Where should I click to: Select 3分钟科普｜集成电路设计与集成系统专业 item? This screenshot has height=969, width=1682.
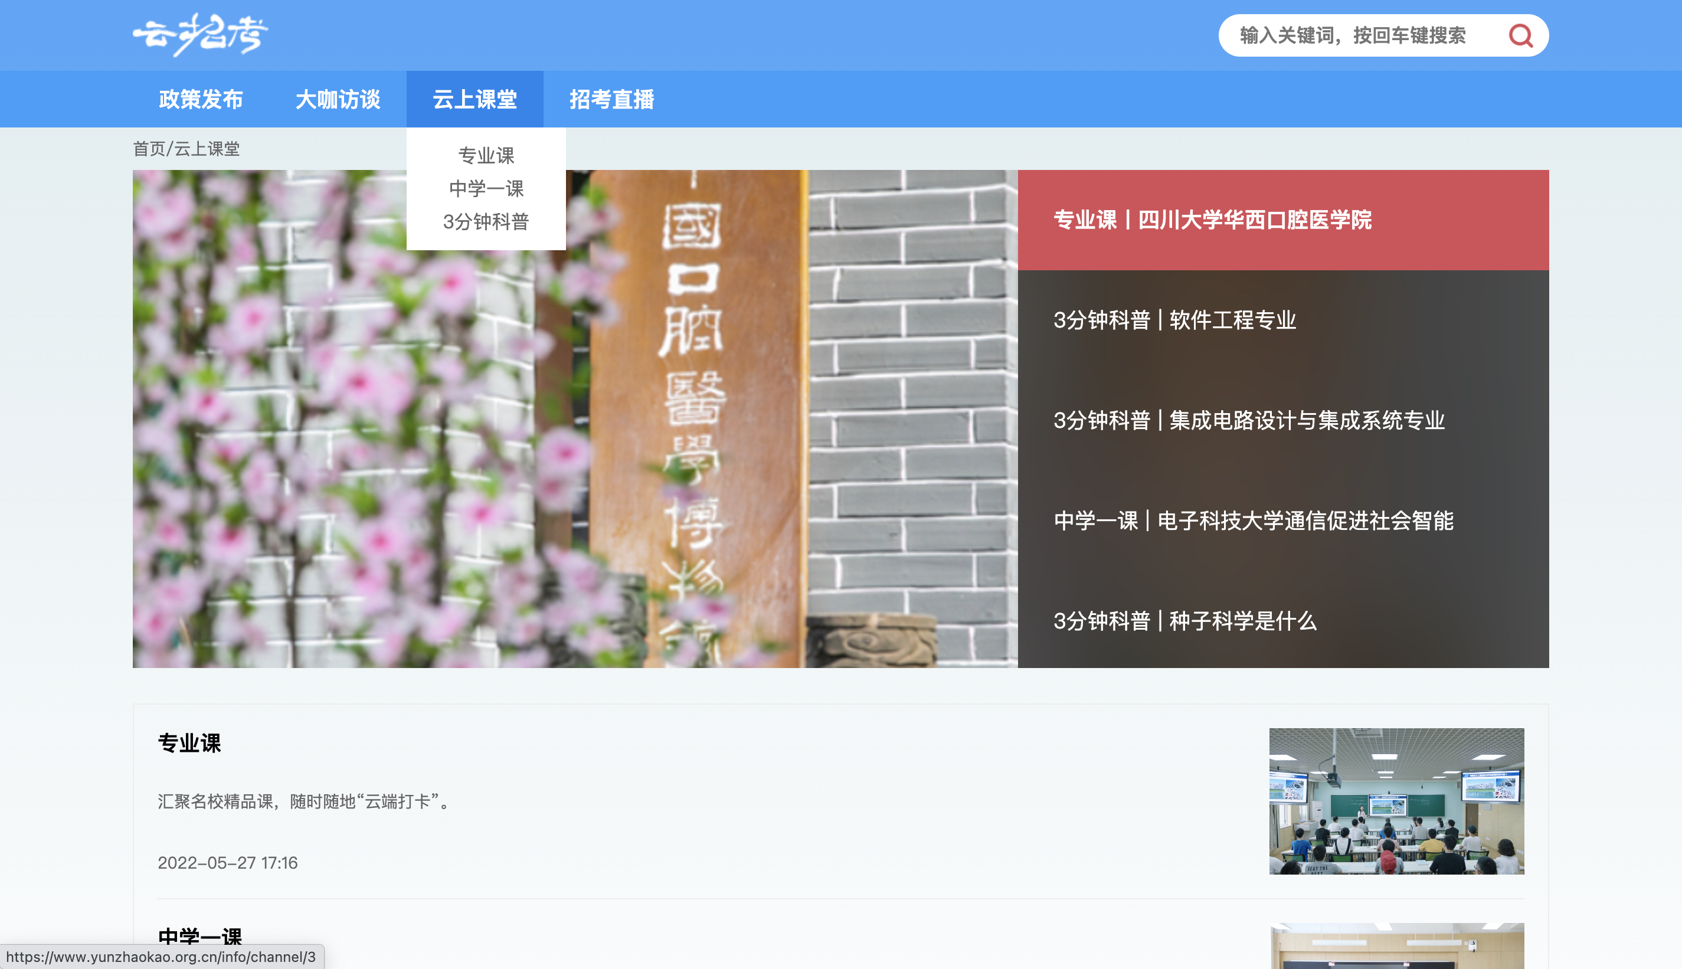point(1283,420)
